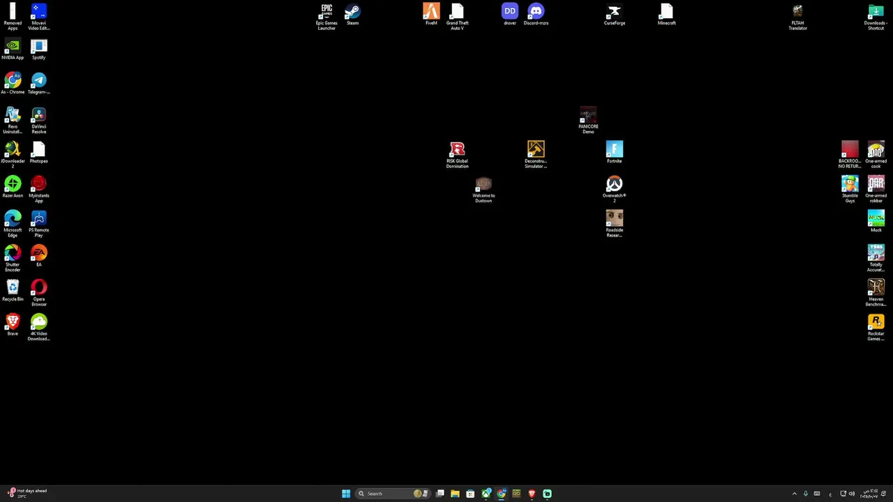
Task: Open the Xbox app in taskbar
Action: click(486, 494)
